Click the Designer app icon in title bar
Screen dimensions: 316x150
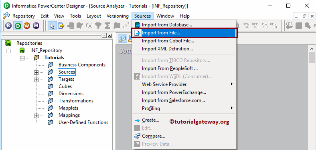pyautogui.click(x=6, y=6)
